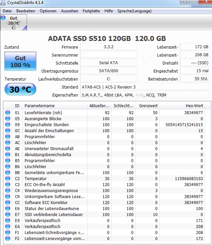
Task: Open the Aussehen menu
Action: pos(69,11)
